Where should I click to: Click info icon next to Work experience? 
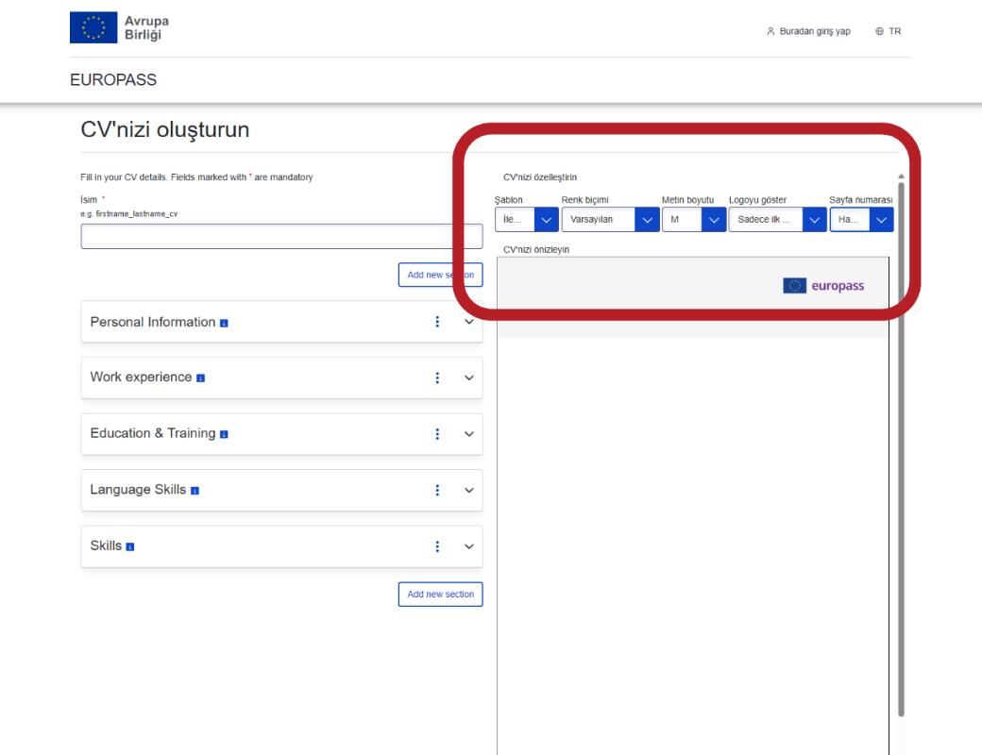pos(201,379)
